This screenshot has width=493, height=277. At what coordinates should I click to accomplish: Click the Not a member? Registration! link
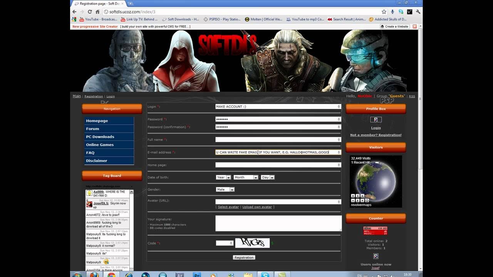(x=376, y=135)
